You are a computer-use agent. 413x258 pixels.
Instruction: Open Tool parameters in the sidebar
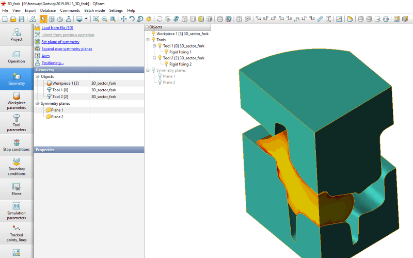(x=17, y=123)
